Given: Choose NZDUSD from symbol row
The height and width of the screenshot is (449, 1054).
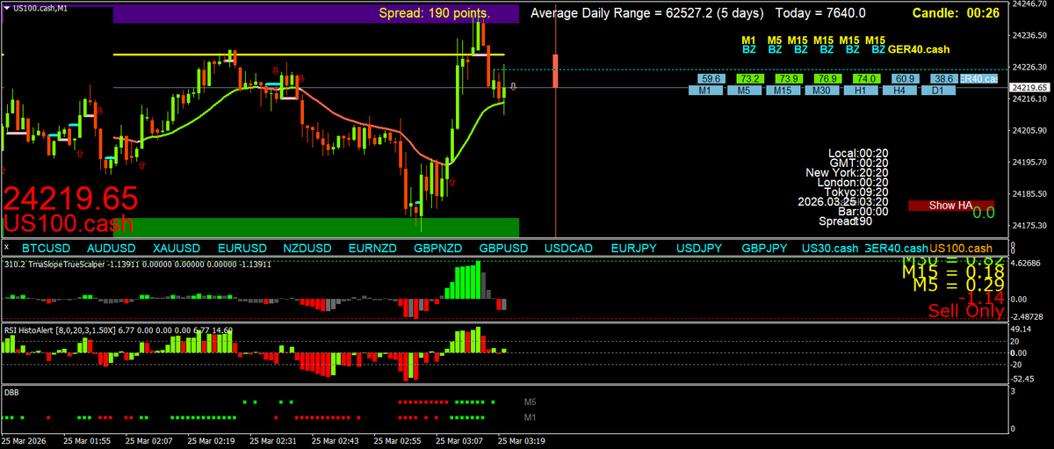Looking at the screenshot, I should (307, 249).
